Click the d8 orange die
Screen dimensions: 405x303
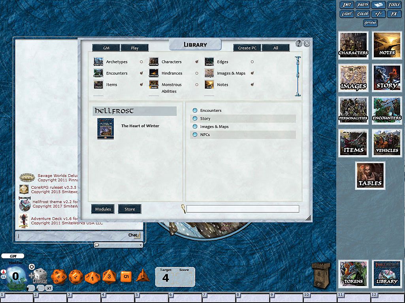[109, 277]
